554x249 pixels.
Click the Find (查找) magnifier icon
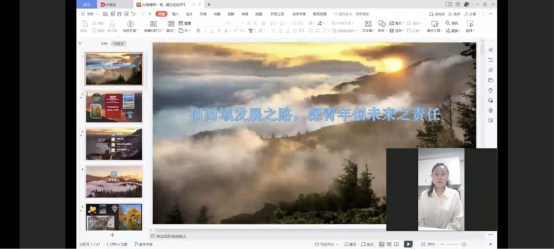(448, 23)
